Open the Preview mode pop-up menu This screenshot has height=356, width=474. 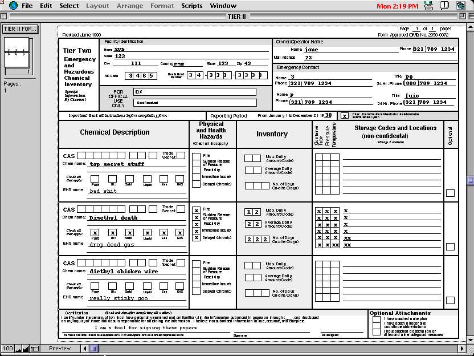point(60,349)
